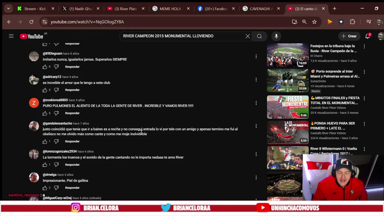
Task: Open the browser extensions puzzle icon
Action: (352, 22)
